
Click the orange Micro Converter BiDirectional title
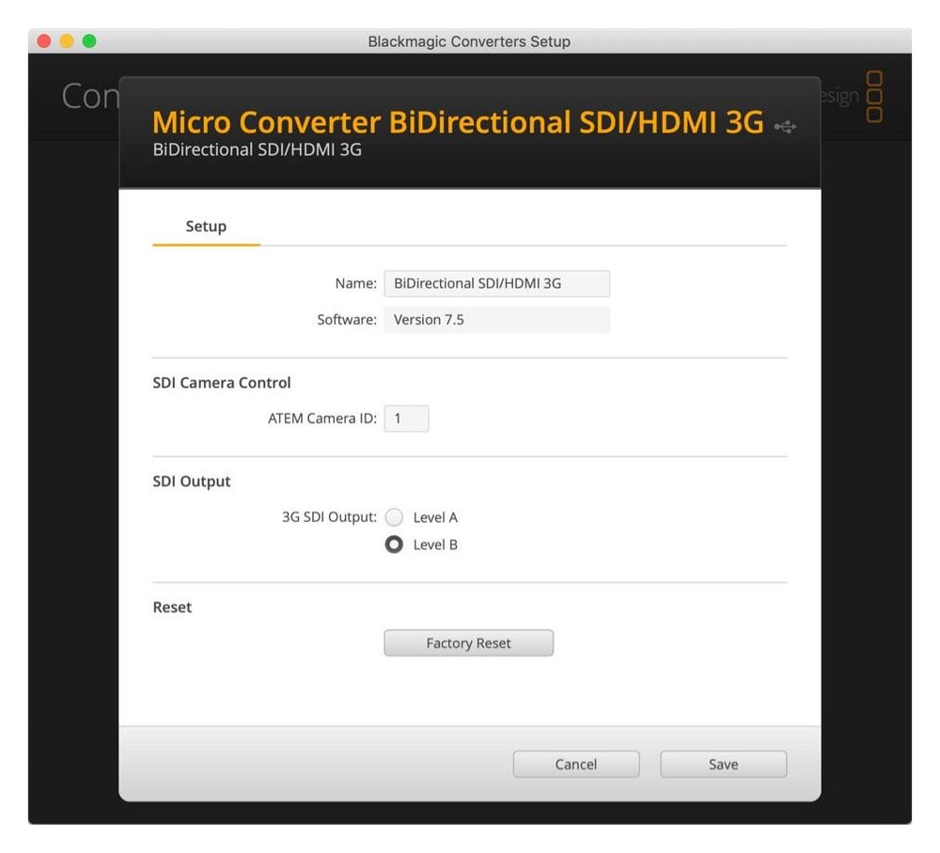coord(458,122)
